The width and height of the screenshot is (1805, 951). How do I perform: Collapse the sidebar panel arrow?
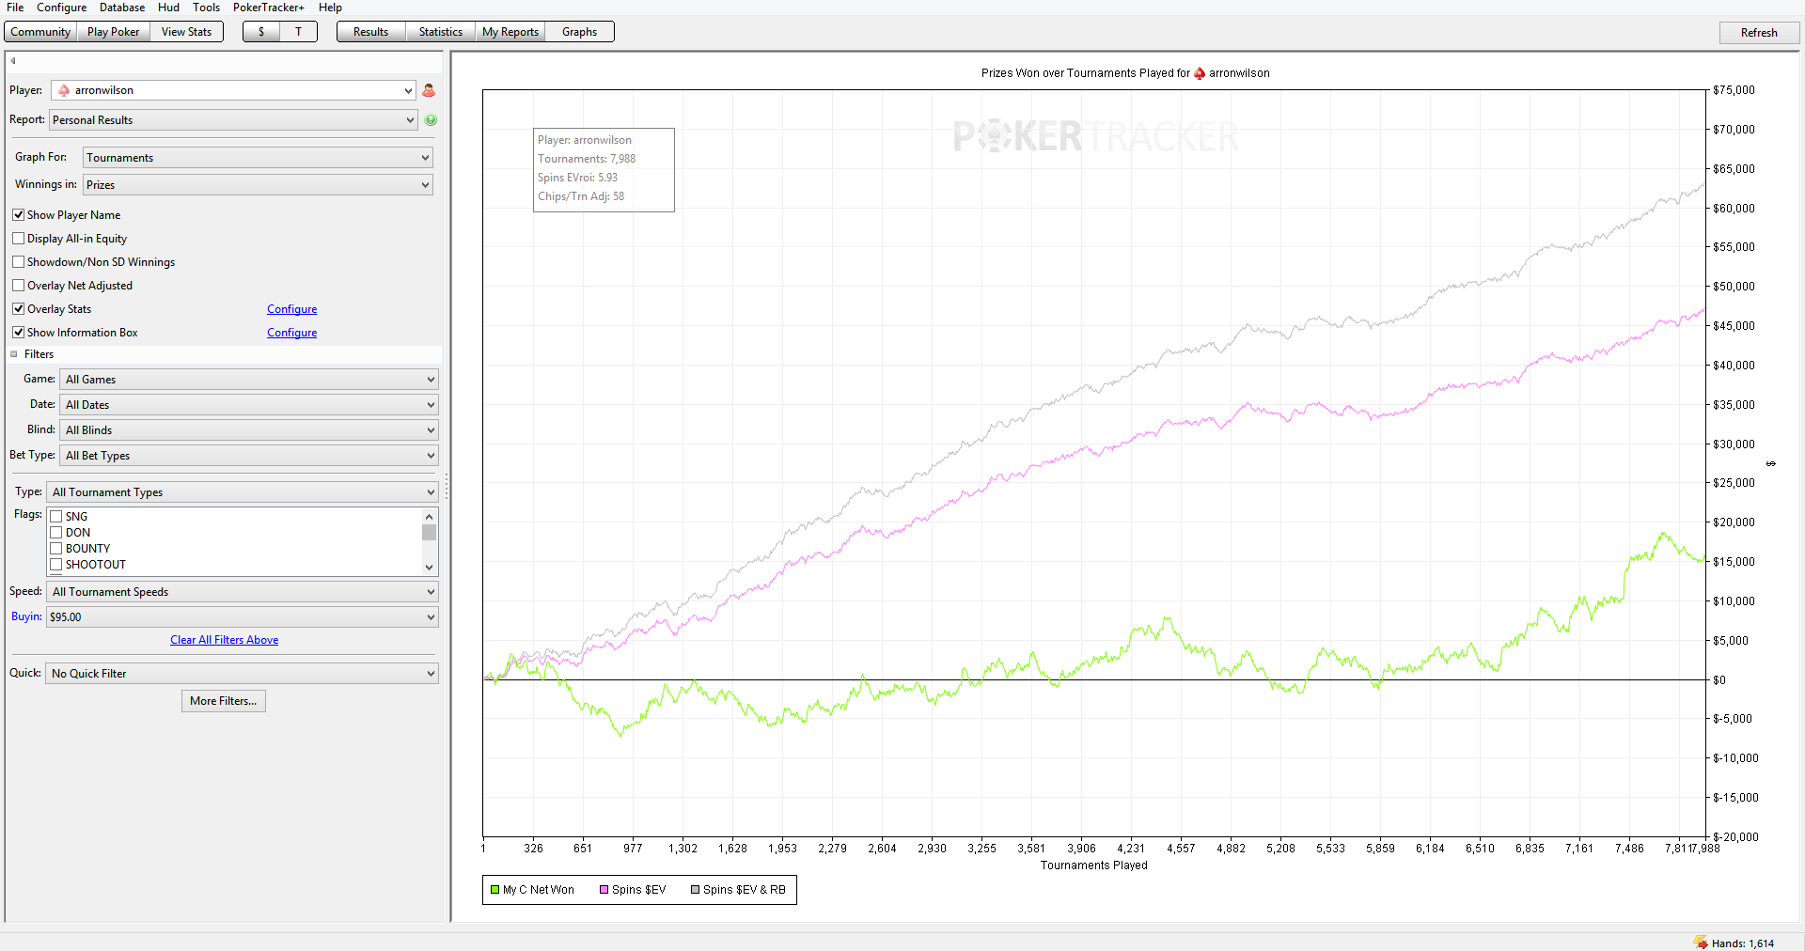pos(13,61)
